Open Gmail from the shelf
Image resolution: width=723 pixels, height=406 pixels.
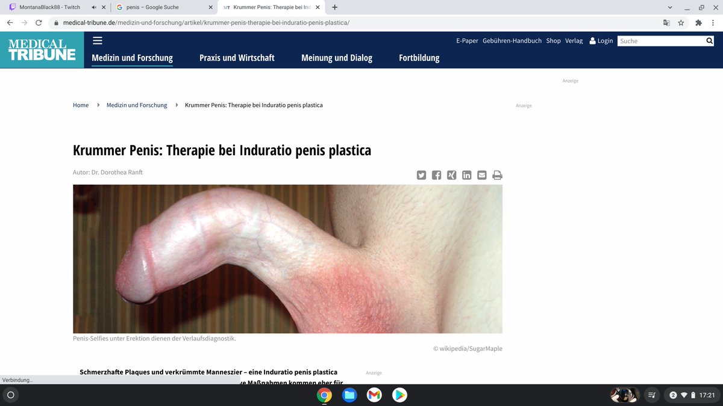[374, 395]
